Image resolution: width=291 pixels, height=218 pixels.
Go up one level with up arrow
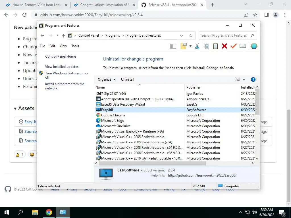click(x=63, y=35)
